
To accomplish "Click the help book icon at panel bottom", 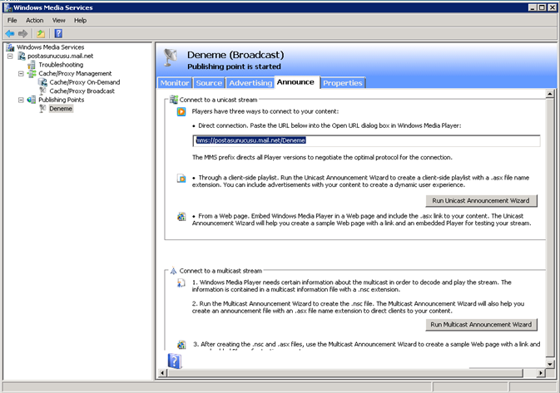I will click(174, 361).
